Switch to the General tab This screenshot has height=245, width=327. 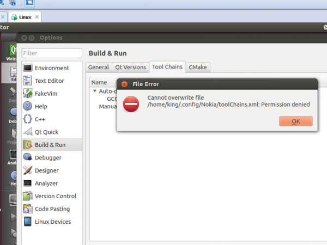coord(99,67)
